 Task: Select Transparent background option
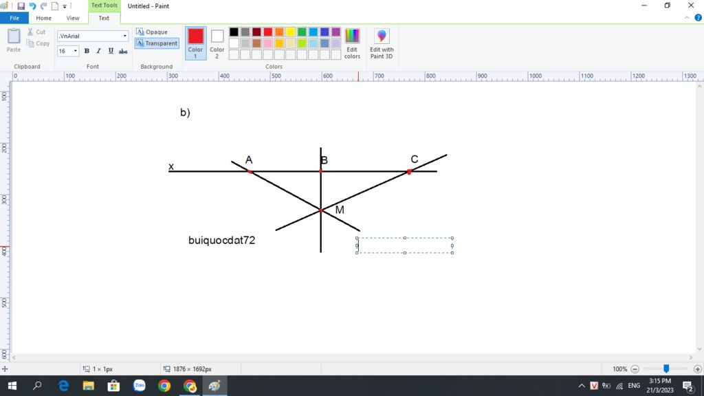[x=157, y=43]
